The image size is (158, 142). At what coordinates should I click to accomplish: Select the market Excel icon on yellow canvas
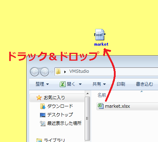100,35
